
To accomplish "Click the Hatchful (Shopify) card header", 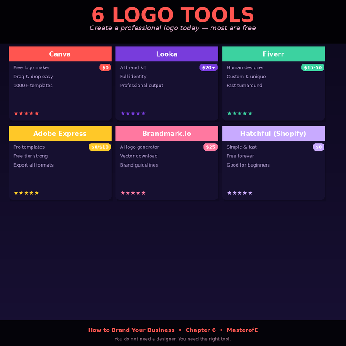I will pyautogui.click(x=273, y=133).
